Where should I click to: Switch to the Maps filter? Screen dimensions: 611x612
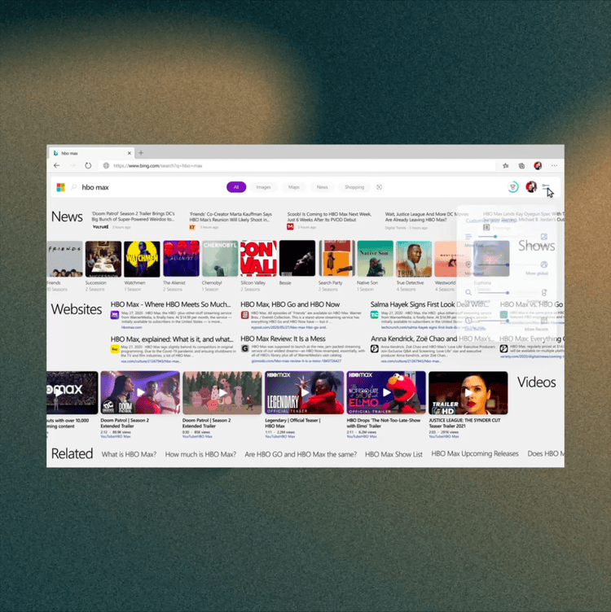pos(294,187)
